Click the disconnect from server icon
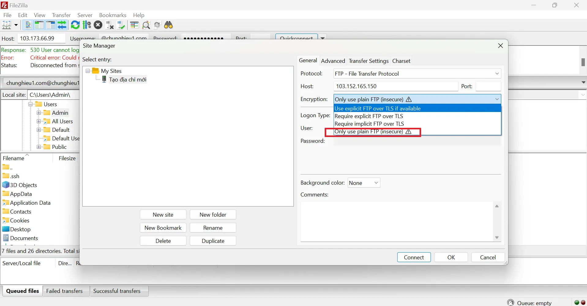587x306 pixels. click(110, 25)
